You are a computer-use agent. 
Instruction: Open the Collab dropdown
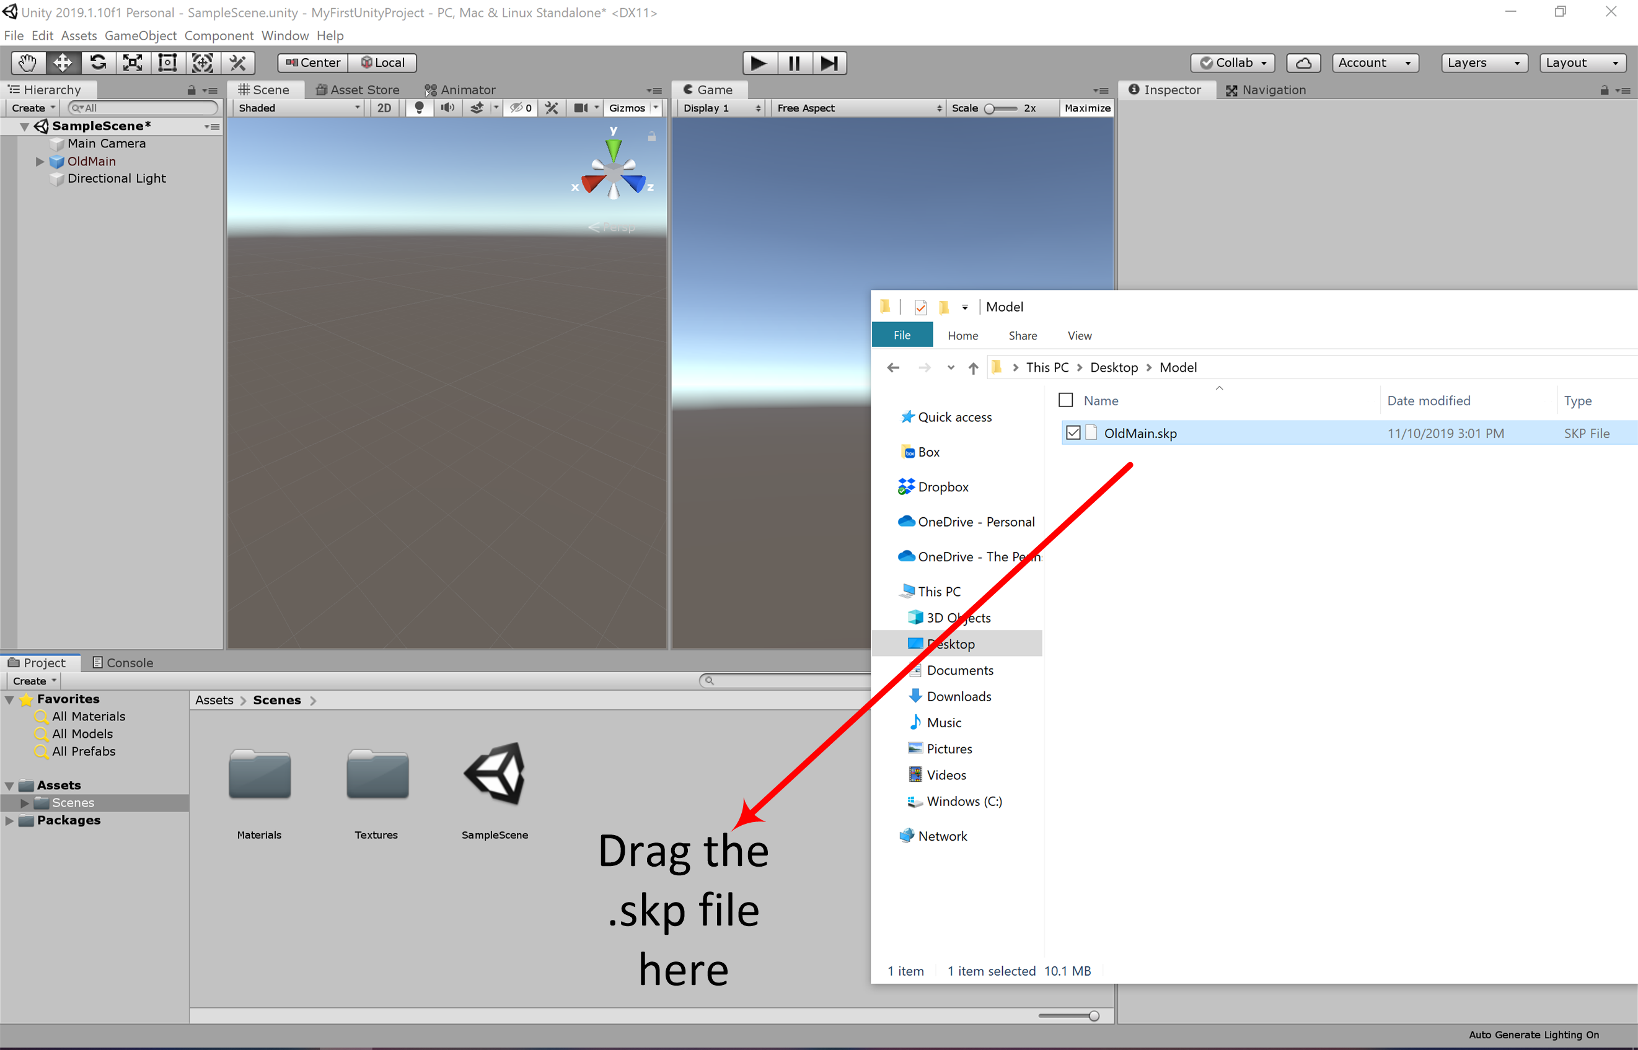(x=1233, y=63)
